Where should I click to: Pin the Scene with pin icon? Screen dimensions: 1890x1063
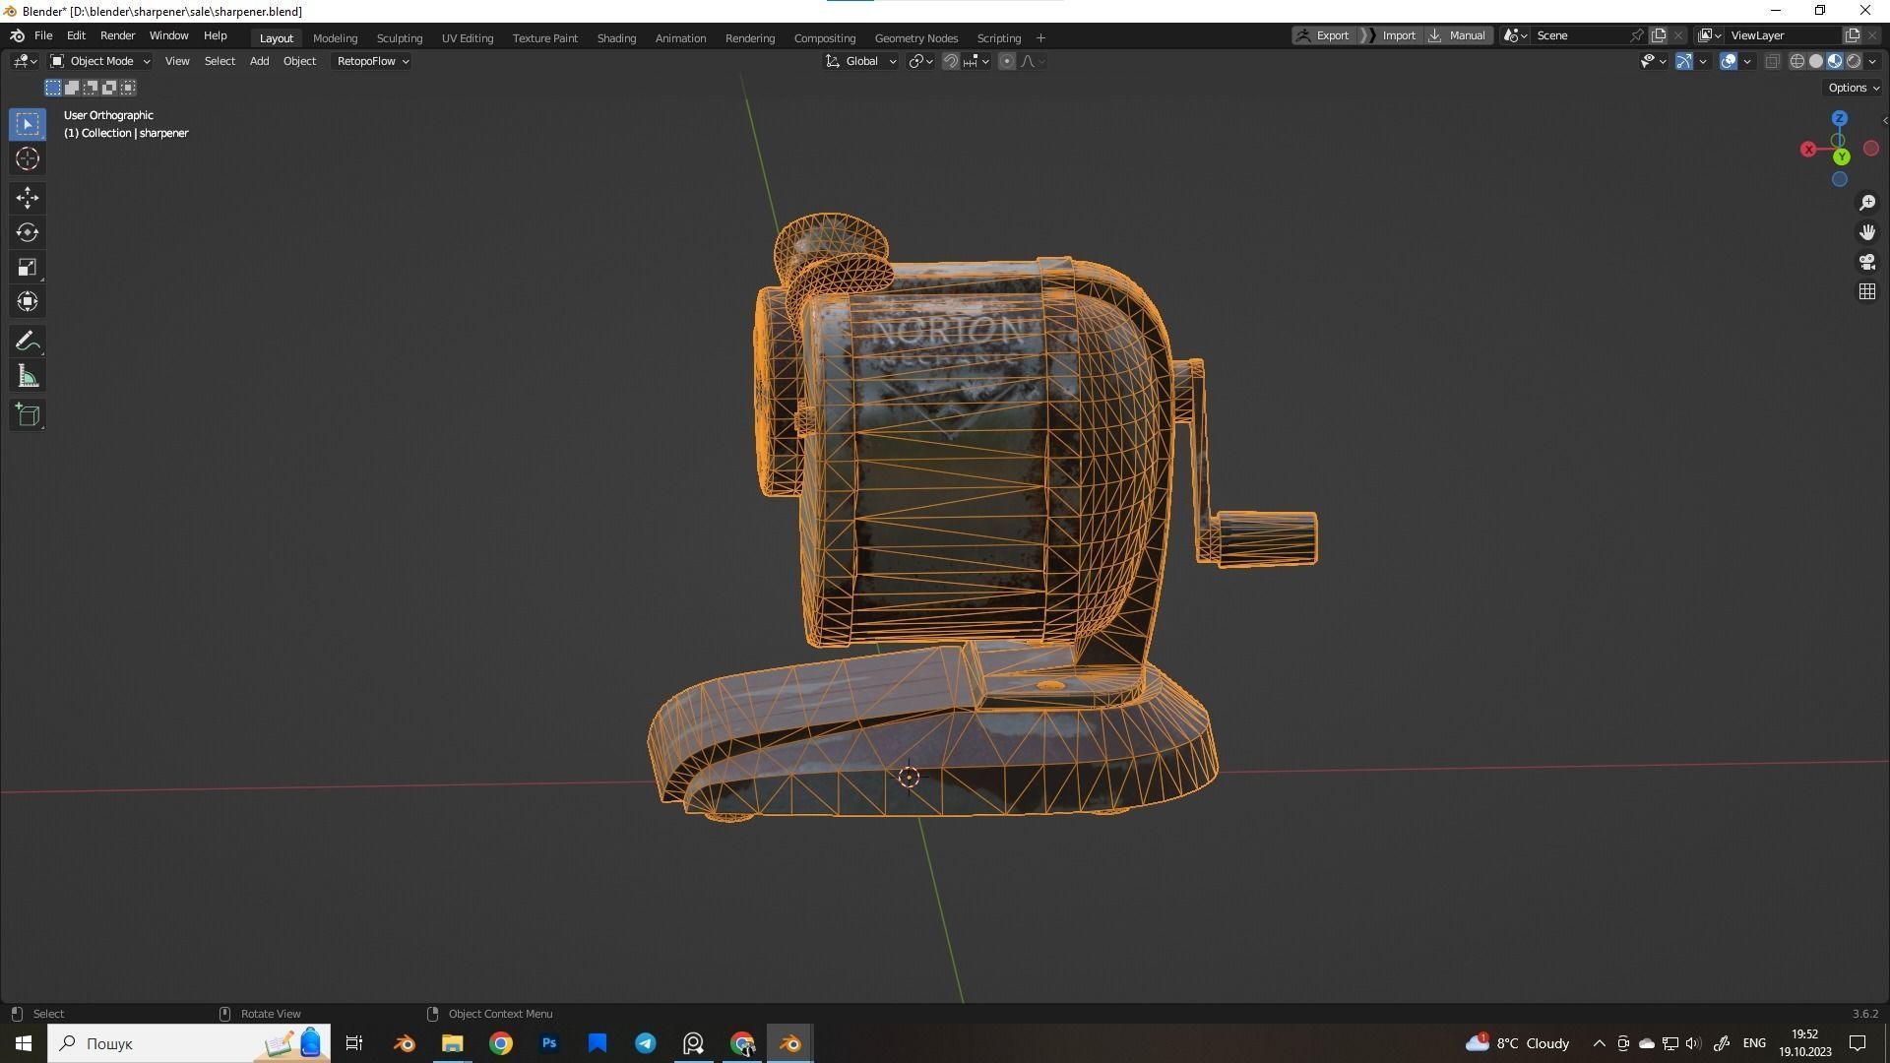(1636, 35)
